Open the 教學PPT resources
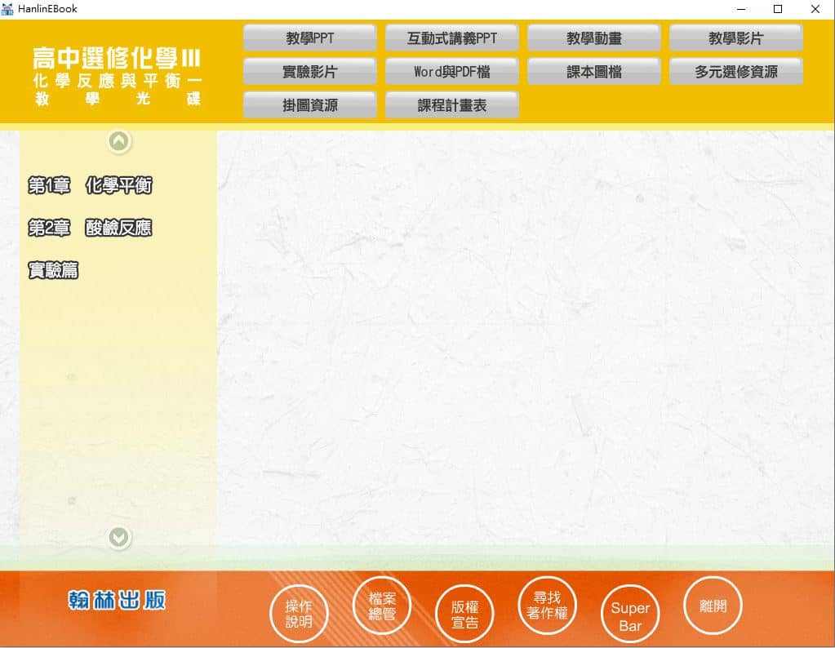 pyautogui.click(x=310, y=38)
